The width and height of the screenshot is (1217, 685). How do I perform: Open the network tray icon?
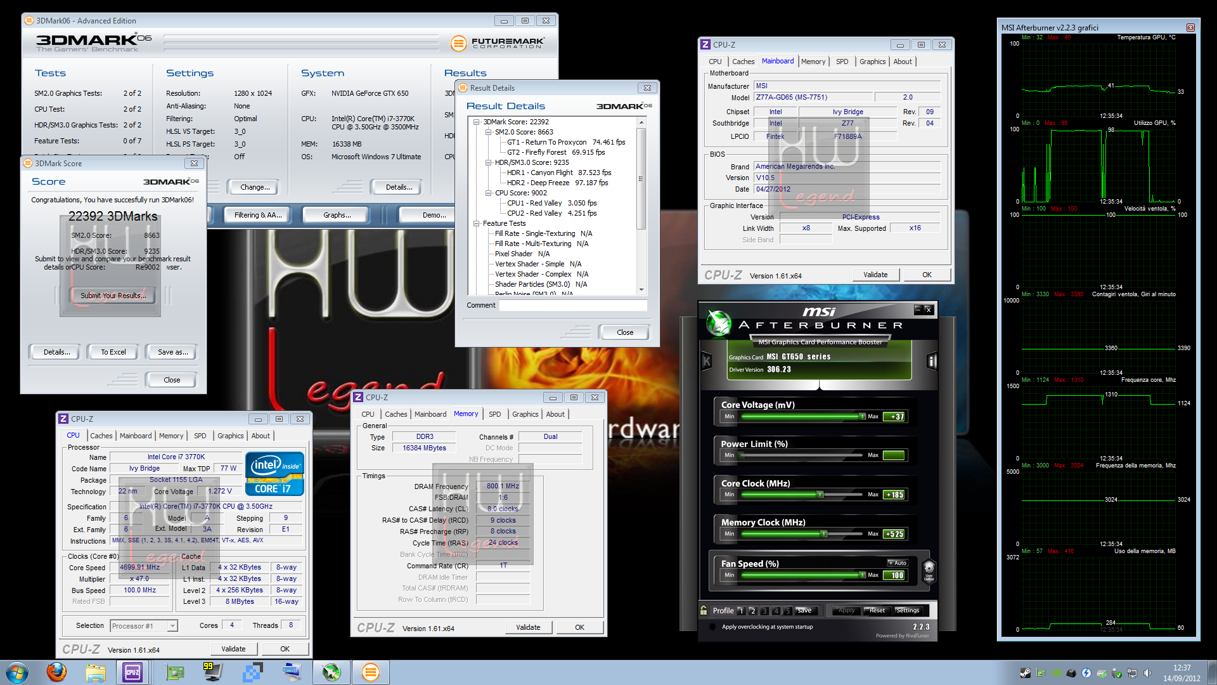pyautogui.click(x=1132, y=673)
